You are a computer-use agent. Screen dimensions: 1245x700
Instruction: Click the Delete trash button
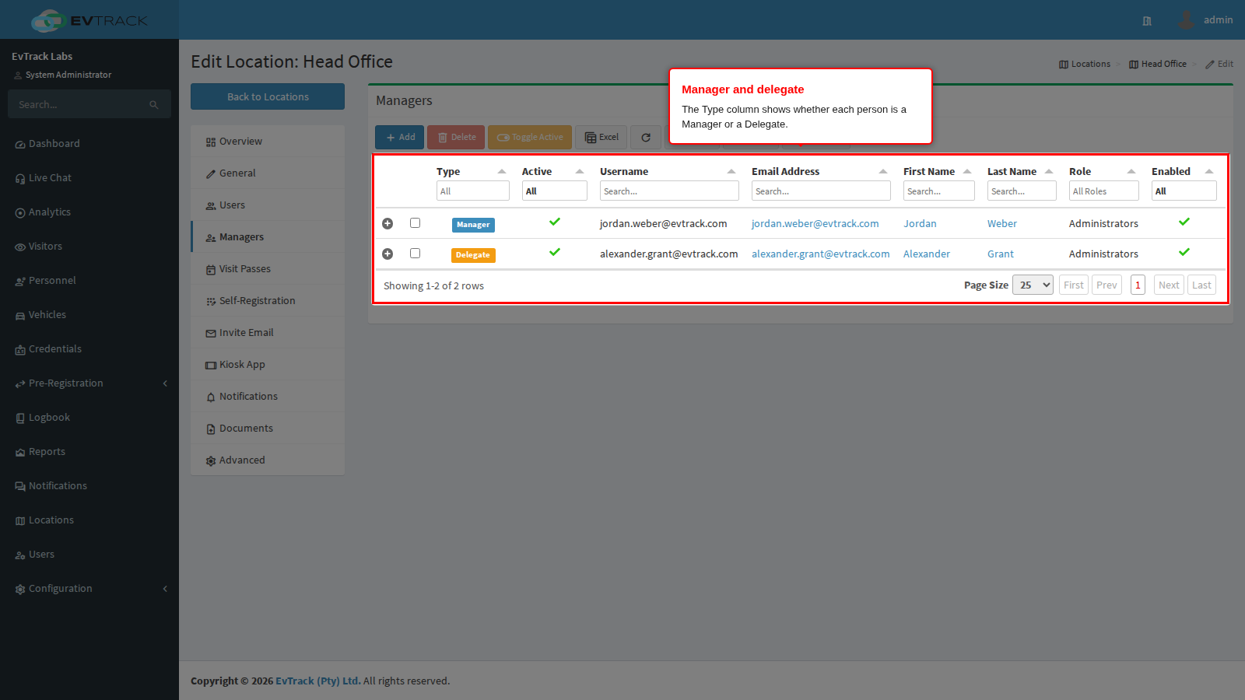click(x=456, y=138)
